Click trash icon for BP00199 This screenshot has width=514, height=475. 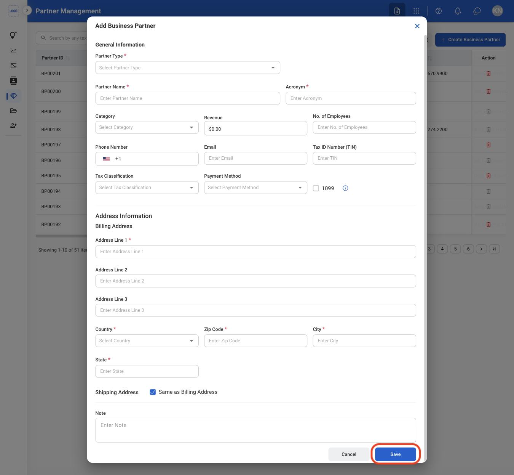pos(488,112)
